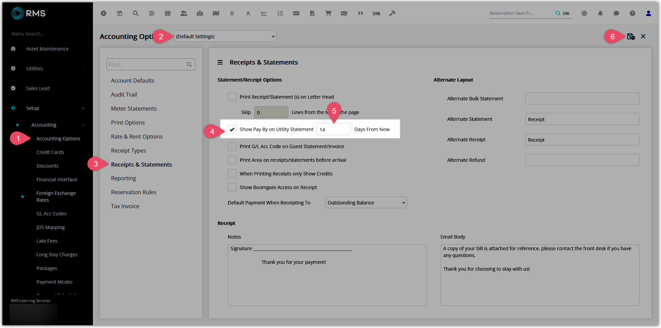Click the guests people icon
The width and height of the screenshot is (661, 328).
point(184,13)
